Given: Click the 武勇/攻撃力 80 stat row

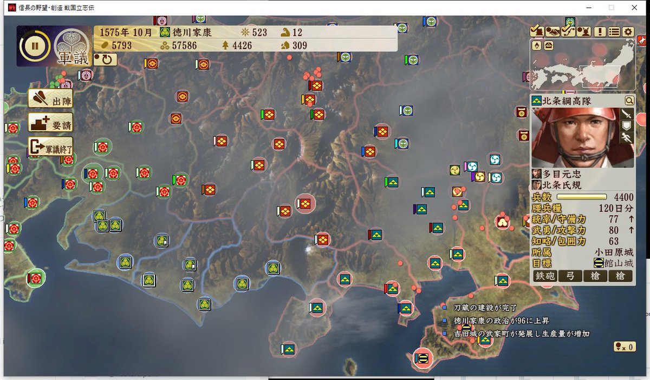Looking at the screenshot, I should tap(583, 230).
